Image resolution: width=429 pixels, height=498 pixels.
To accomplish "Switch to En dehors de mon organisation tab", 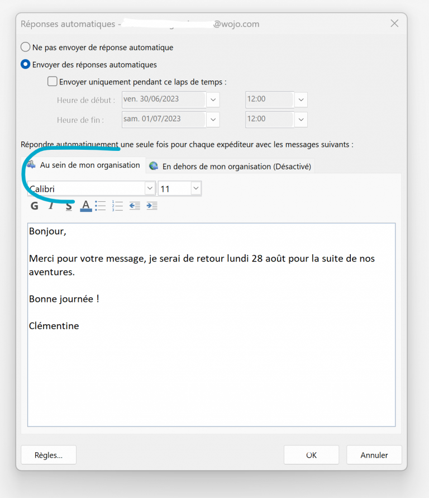I will (x=230, y=166).
